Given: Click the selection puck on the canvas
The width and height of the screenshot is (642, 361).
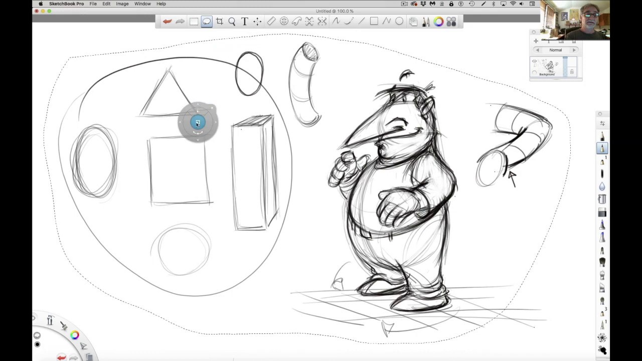Looking at the screenshot, I should coord(198,123).
